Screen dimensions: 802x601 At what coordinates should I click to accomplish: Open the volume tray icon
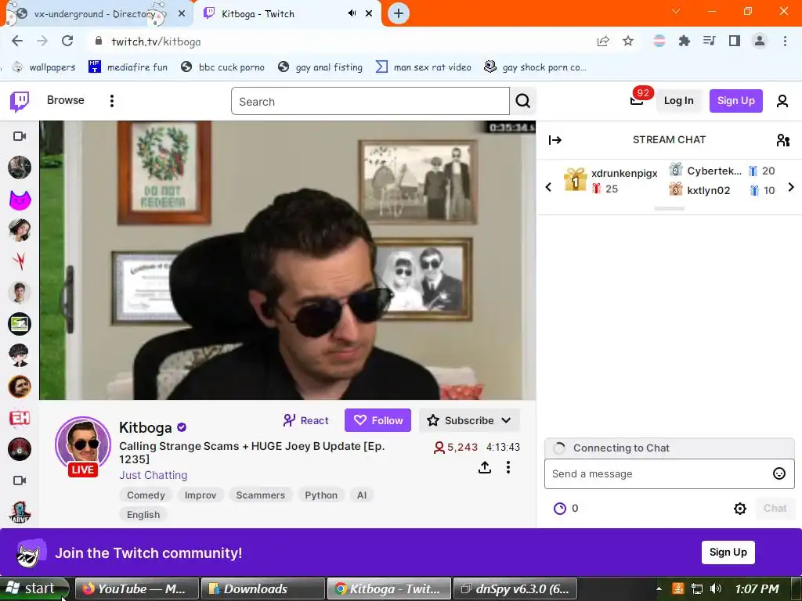pyautogui.click(x=716, y=588)
